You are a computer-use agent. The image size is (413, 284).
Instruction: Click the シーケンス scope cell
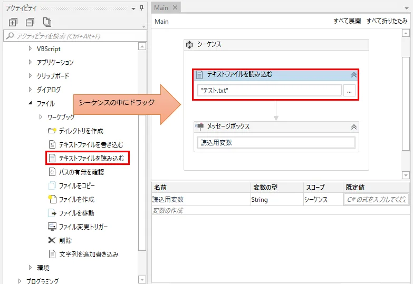[x=323, y=200]
